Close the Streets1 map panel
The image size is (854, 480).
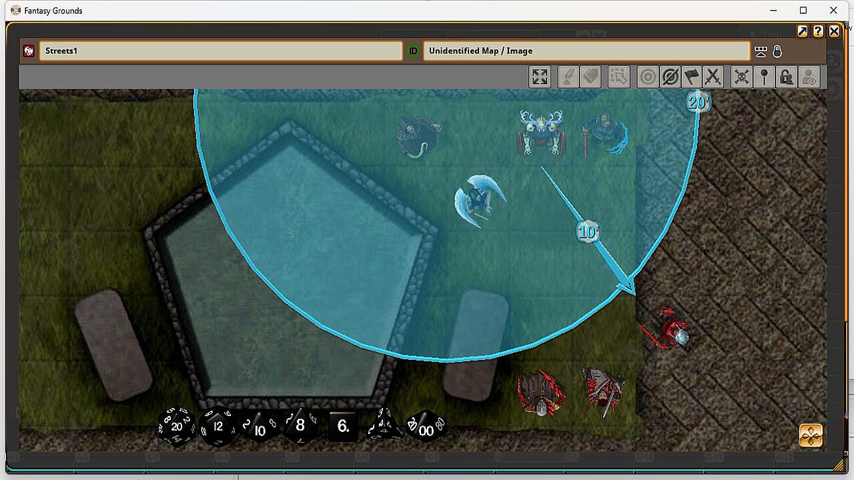[x=834, y=31]
